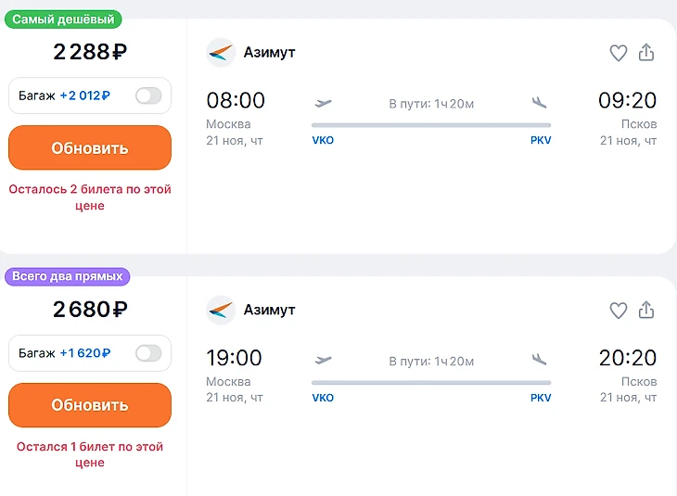Click flight duration bar of 08:00 flight
Image resolution: width=677 pixels, height=496 pixels.
[x=431, y=124]
